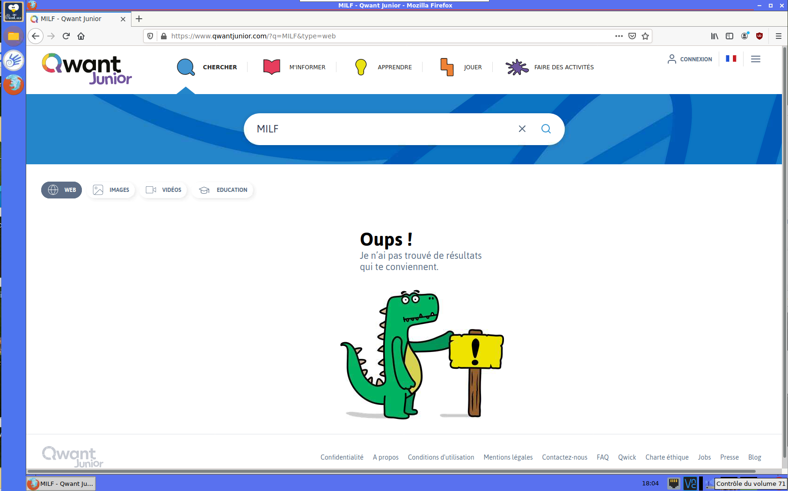Open the file manager folder dock icon
Viewport: 788px width, 491px height.
coord(14,36)
